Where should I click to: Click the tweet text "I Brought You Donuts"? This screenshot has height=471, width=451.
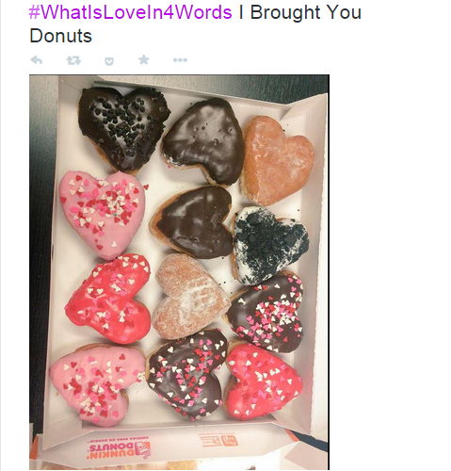pyautogui.click(x=195, y=24)
